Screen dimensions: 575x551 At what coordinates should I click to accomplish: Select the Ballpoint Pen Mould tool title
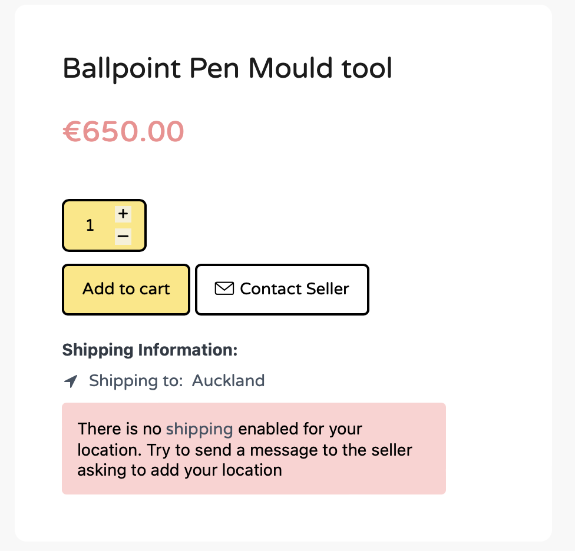pos(227,68)
